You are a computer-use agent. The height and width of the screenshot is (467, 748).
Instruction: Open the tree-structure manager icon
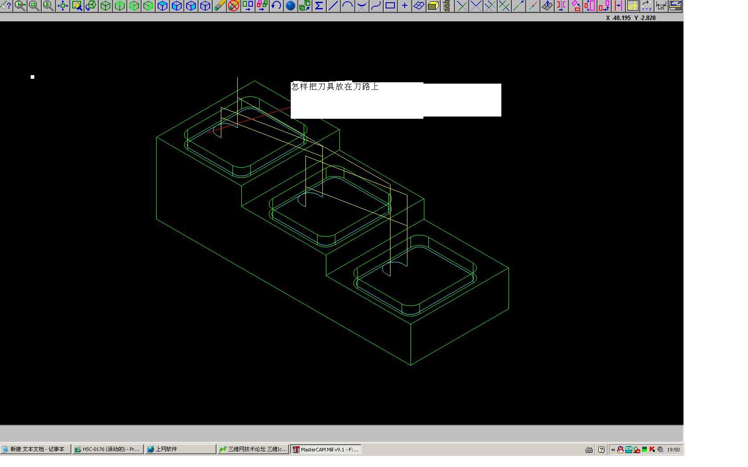point(447,6)
